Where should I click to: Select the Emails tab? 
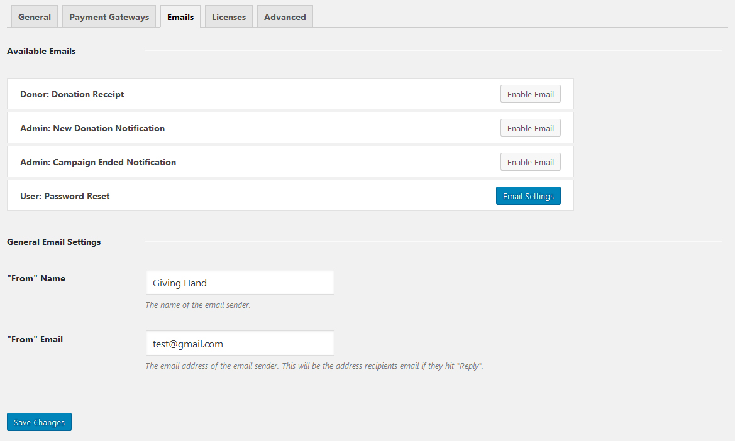click(180, 17)
